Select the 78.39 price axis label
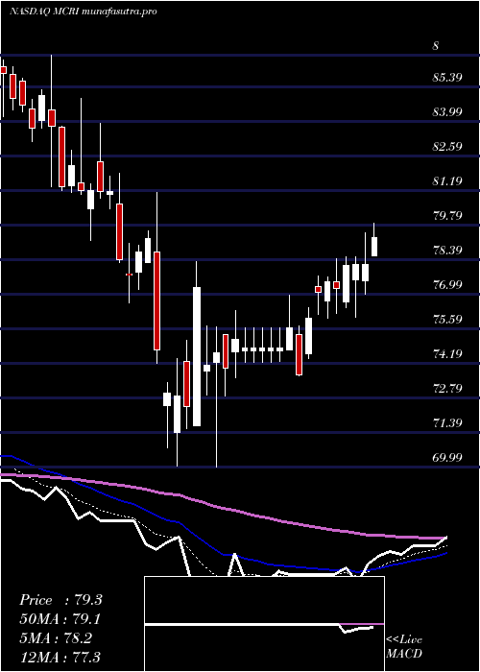 point(447,250)
